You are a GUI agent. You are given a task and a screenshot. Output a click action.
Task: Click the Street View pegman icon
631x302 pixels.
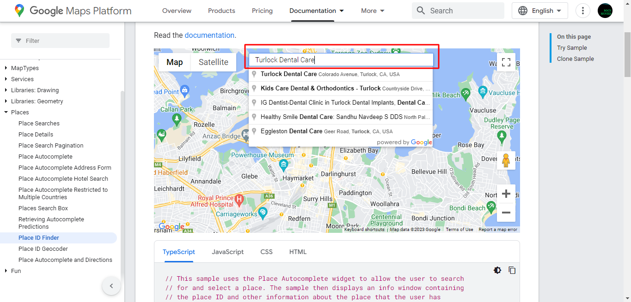(506, 160)
